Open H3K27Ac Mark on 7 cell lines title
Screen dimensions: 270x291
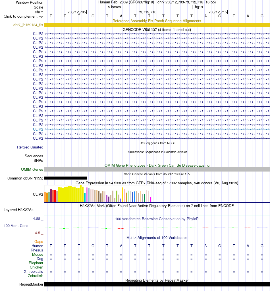coord(157,206)
